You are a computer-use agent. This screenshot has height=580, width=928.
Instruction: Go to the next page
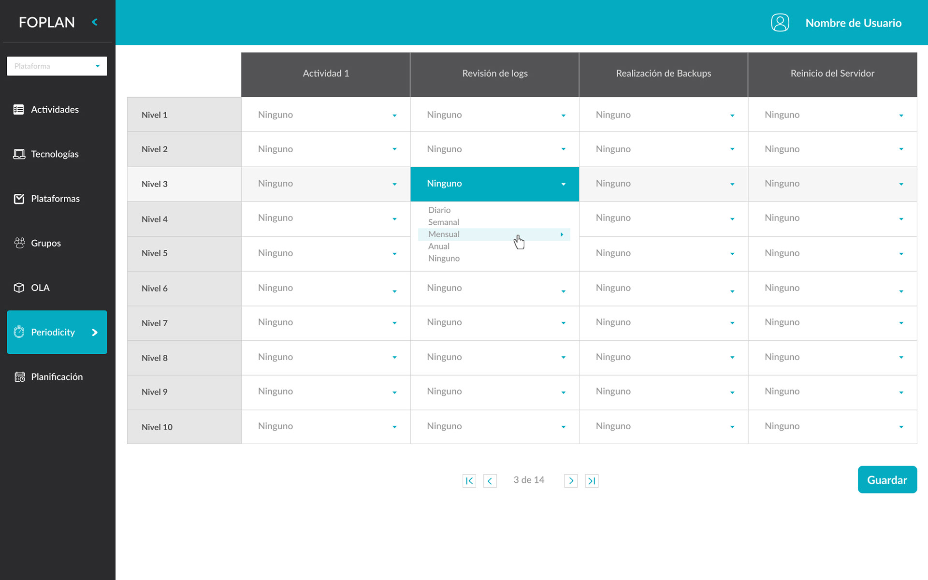[571, 480]
